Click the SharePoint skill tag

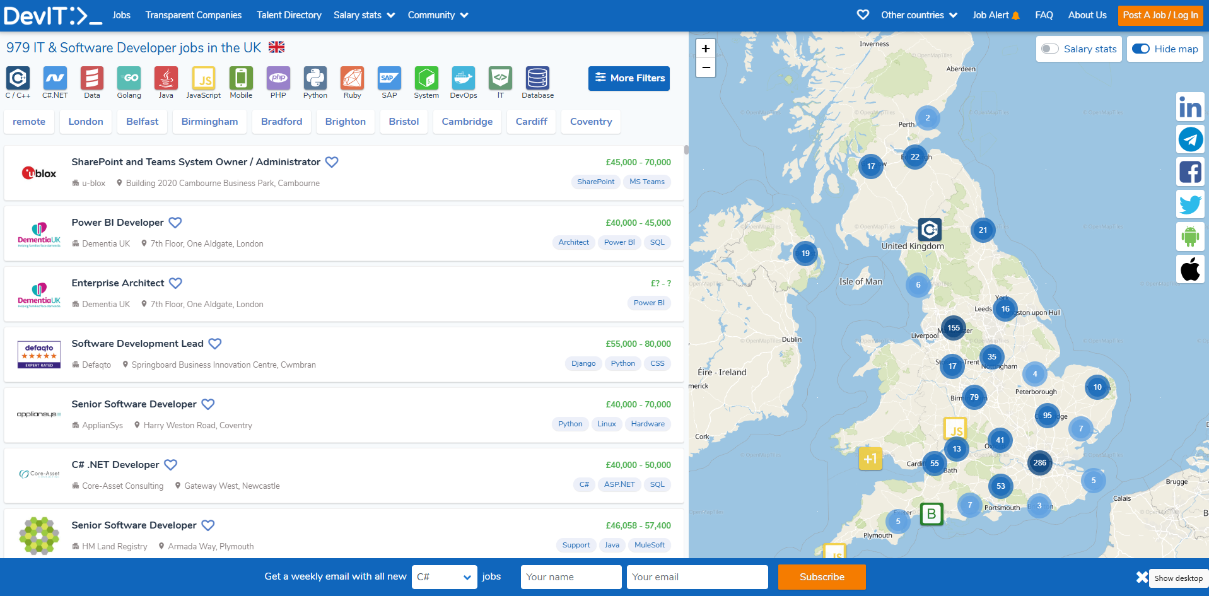[596, 182]
